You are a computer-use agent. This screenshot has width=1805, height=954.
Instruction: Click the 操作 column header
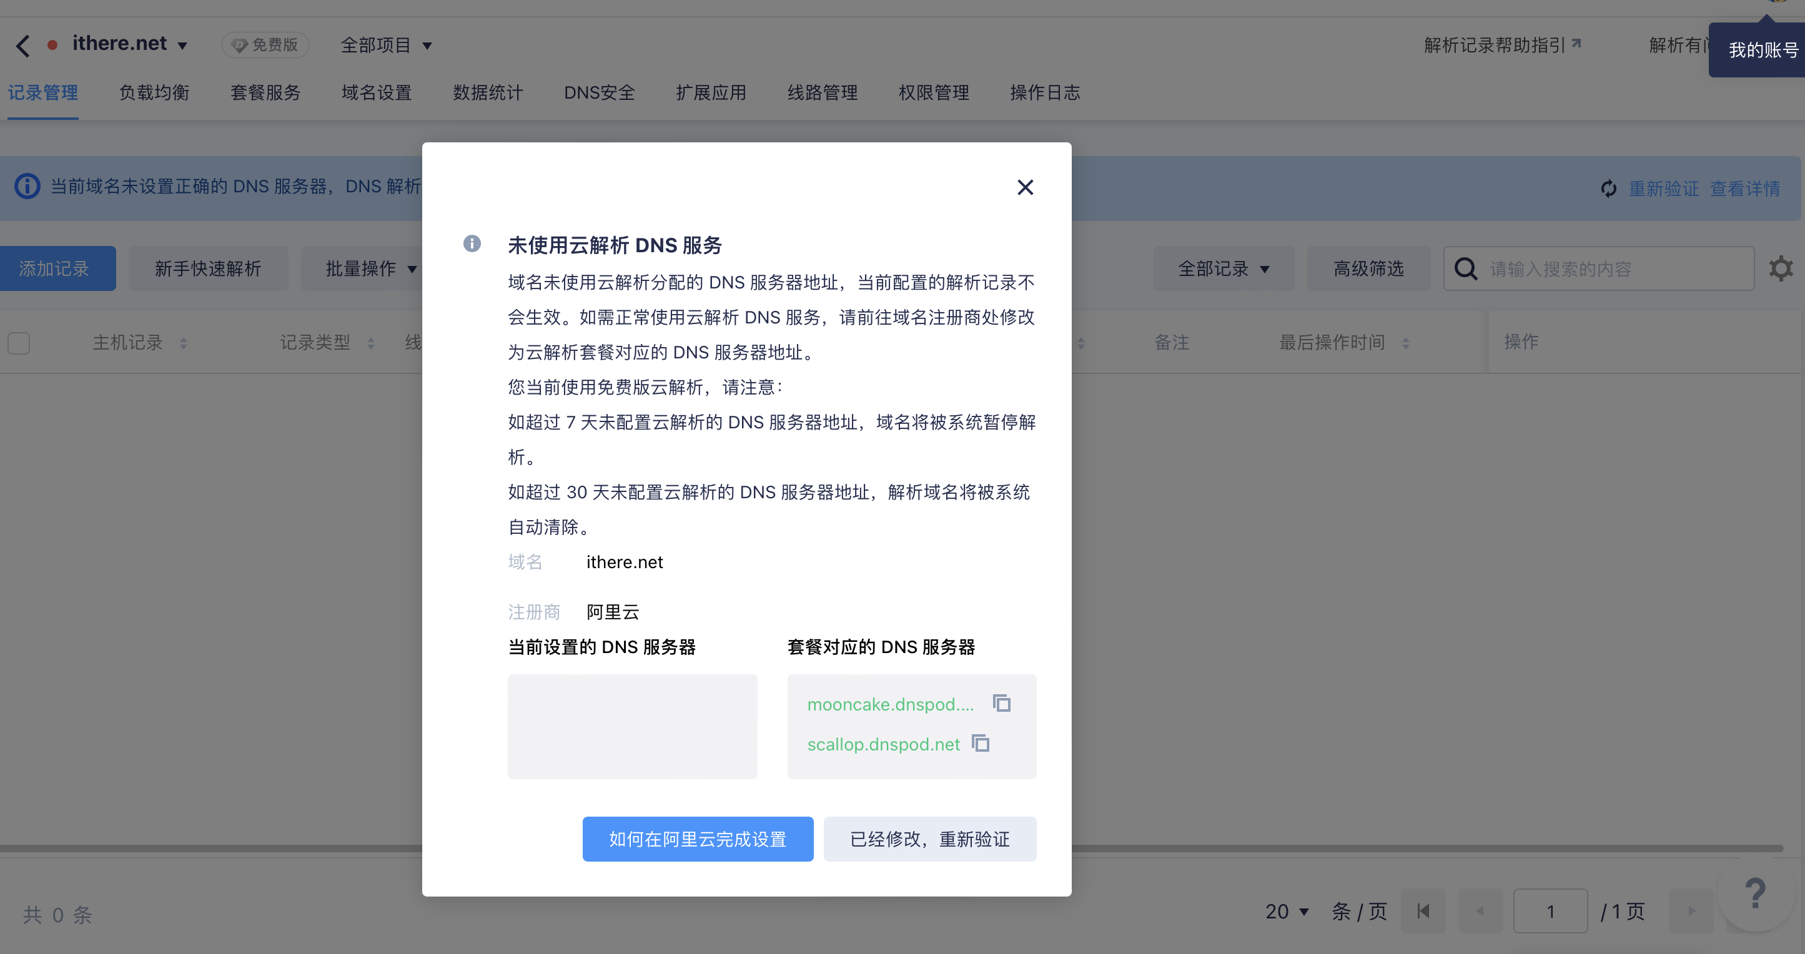coord(1521,342)
